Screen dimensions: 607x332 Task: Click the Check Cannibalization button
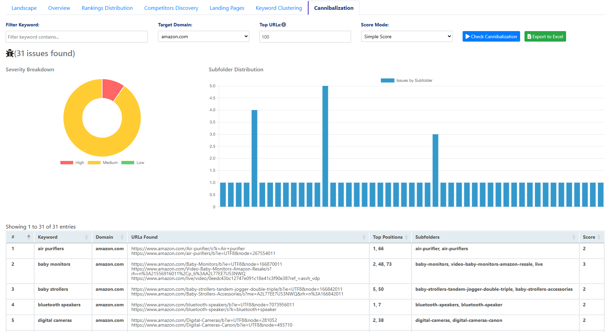click(491, 37)
